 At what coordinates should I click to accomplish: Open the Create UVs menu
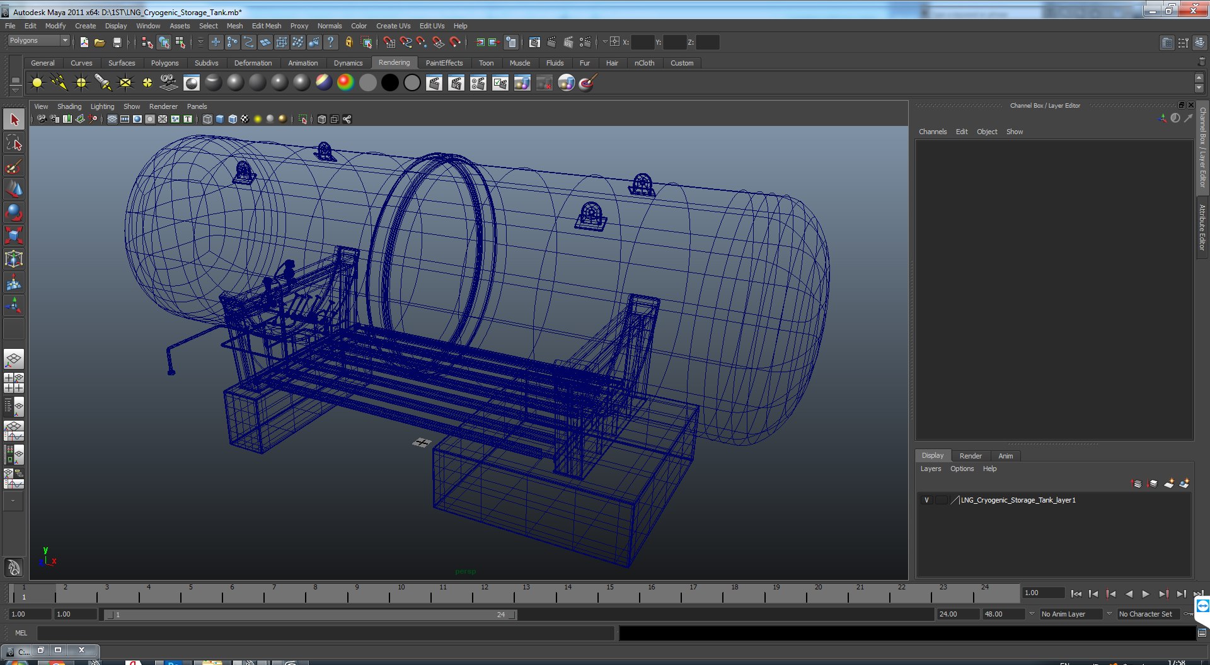point(393,26)
